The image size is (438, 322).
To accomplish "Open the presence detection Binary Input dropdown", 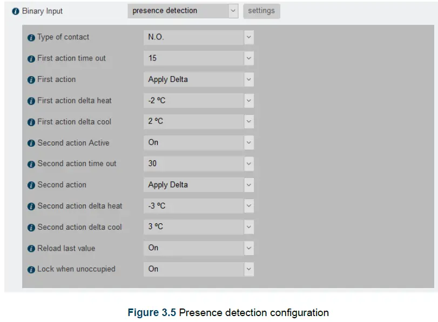I will tap(183, 11).
